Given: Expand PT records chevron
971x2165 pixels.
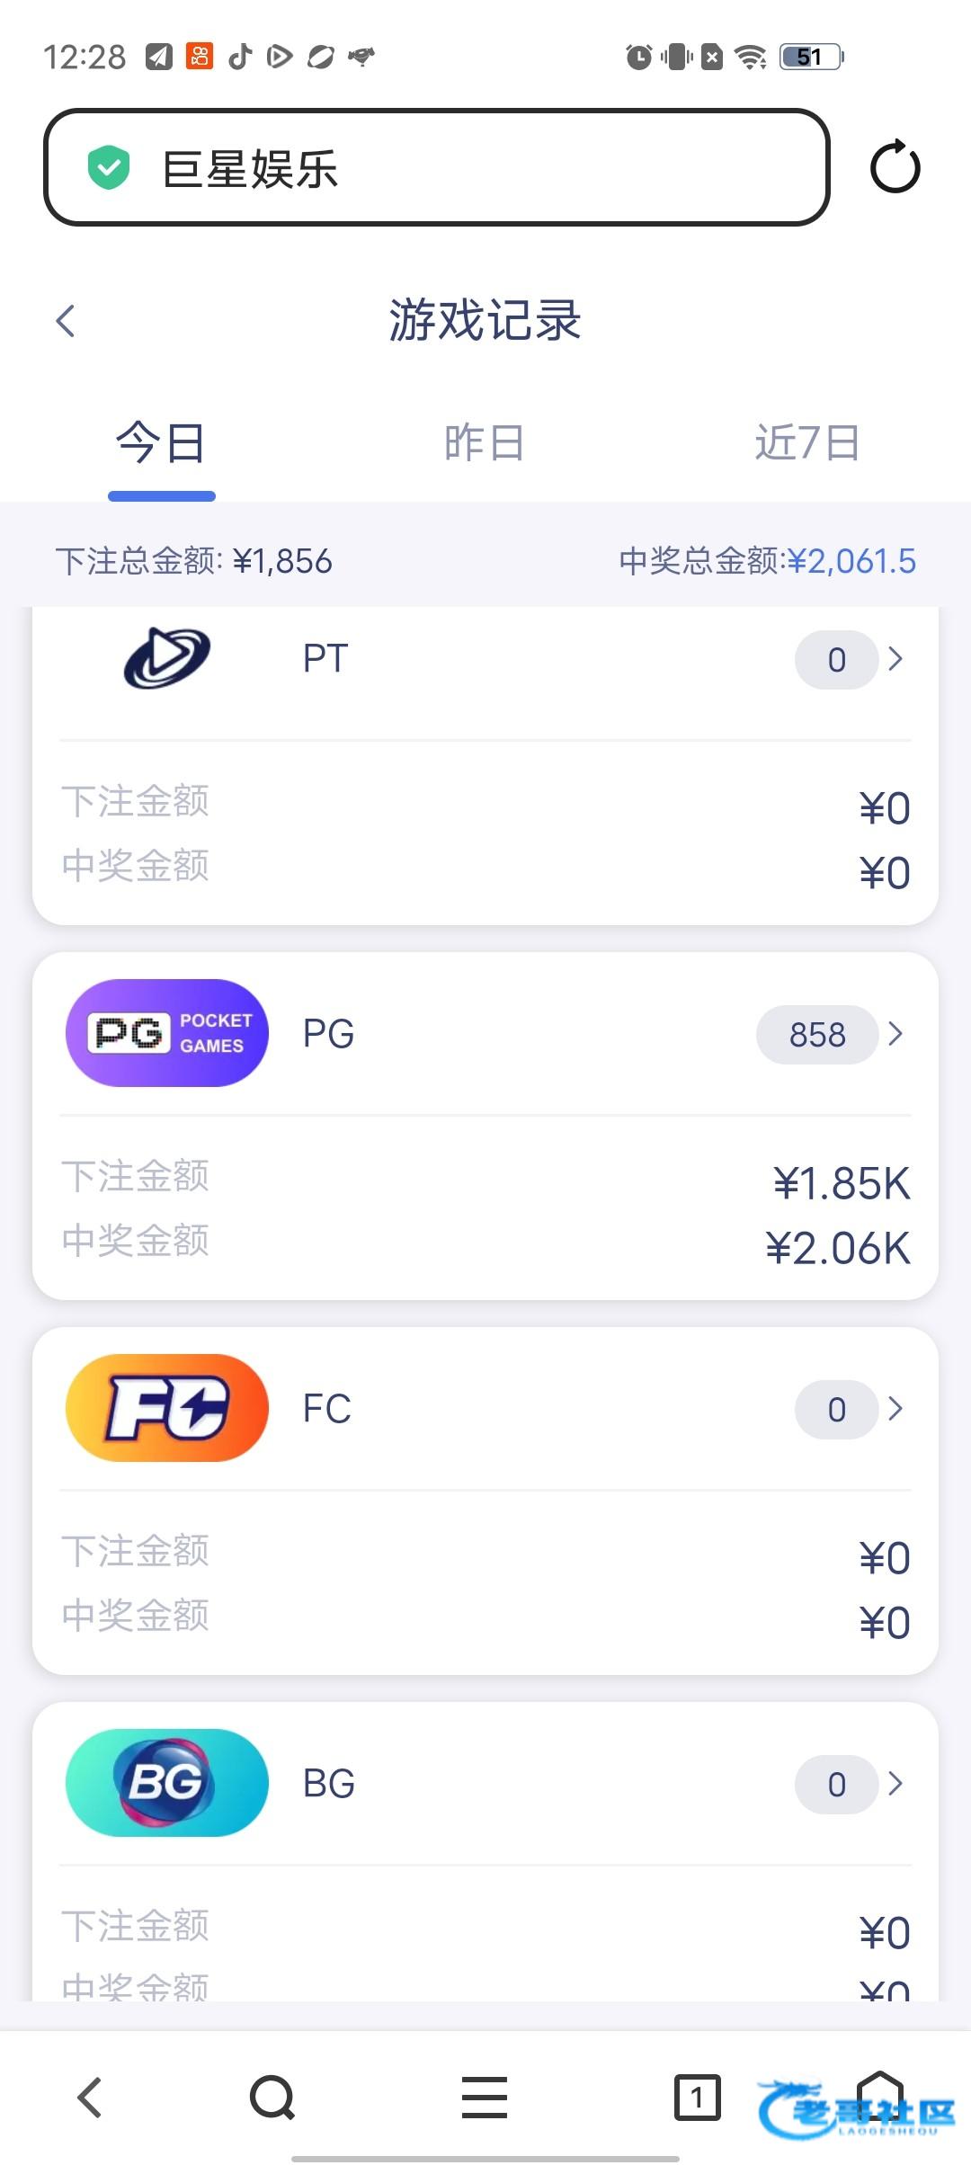Looking at the screenshot, I should pos(895,659).
